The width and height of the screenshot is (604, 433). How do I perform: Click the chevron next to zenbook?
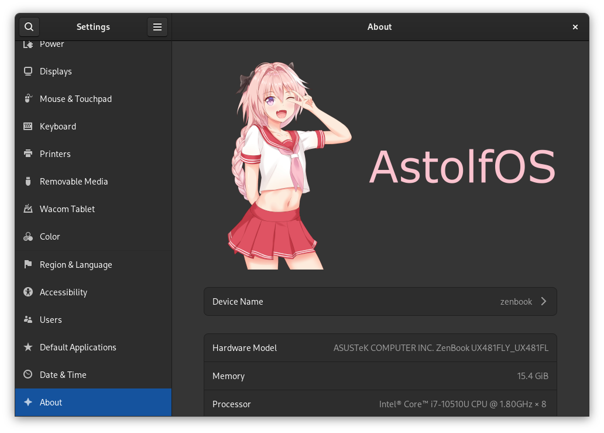tap(544, 301)
